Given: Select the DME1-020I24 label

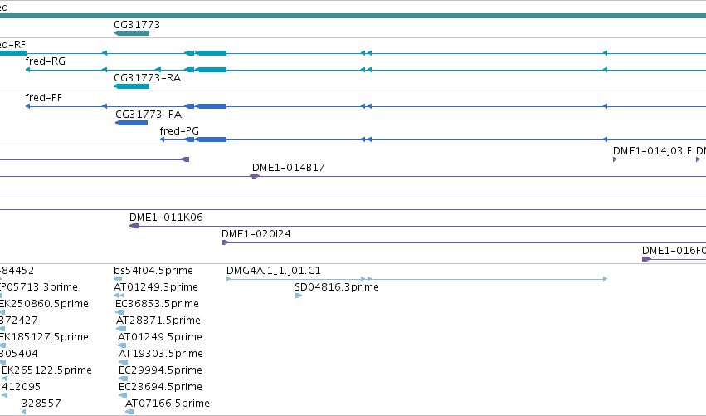Looking at the screenshot, I should coord(256,233).
